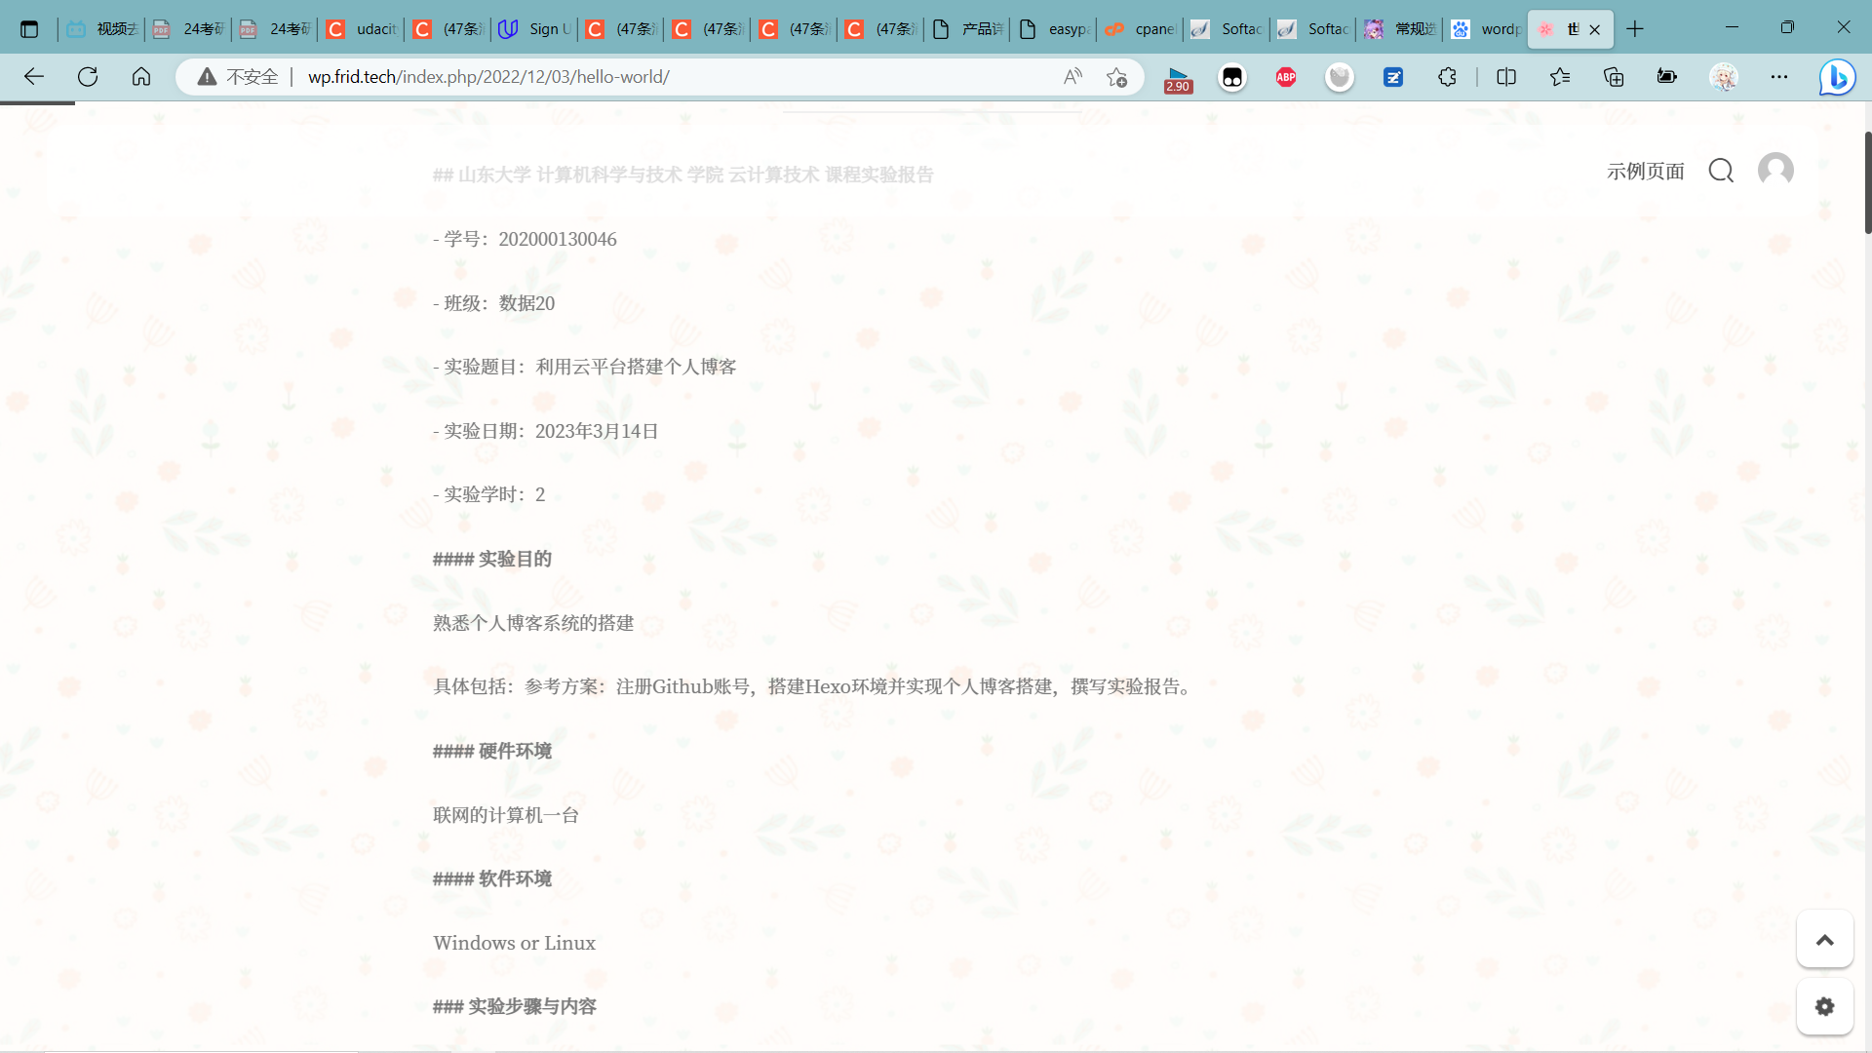Click the browser refresh icon
This screenshot has height=1053, width=1872.
click(88, 77)
